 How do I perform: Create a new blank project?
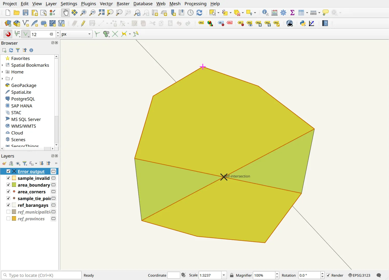point(8,12)
